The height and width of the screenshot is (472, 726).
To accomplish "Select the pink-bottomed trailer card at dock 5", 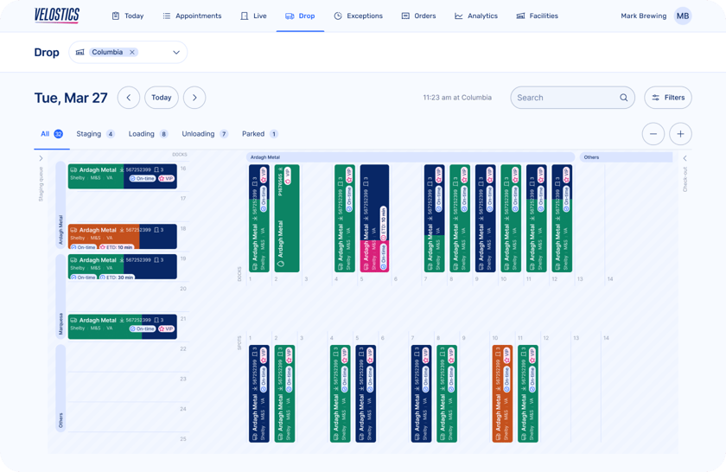I will 374,218.
